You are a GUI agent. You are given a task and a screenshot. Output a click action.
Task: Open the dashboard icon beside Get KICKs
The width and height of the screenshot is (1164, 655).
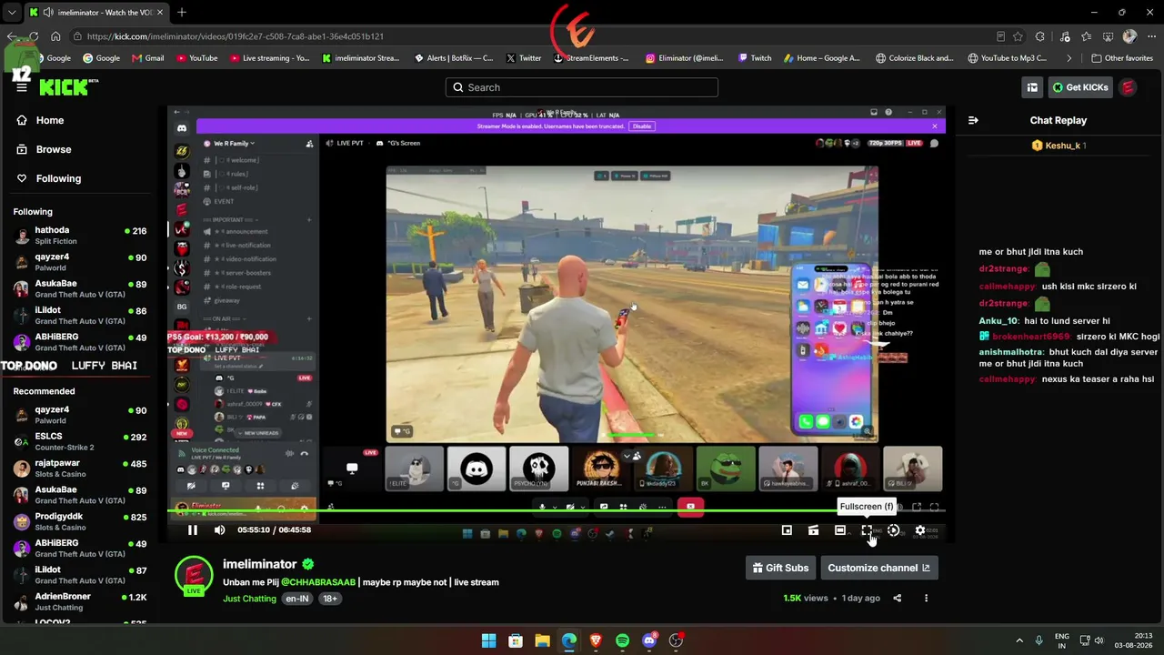(1032, 87)
